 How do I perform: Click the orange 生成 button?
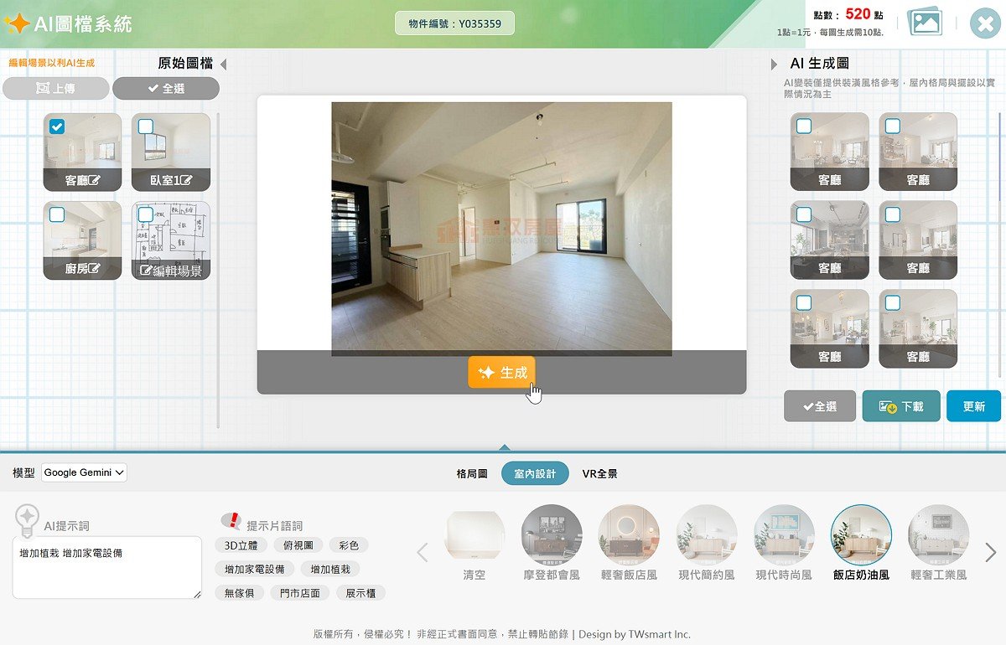coord(501,373)
